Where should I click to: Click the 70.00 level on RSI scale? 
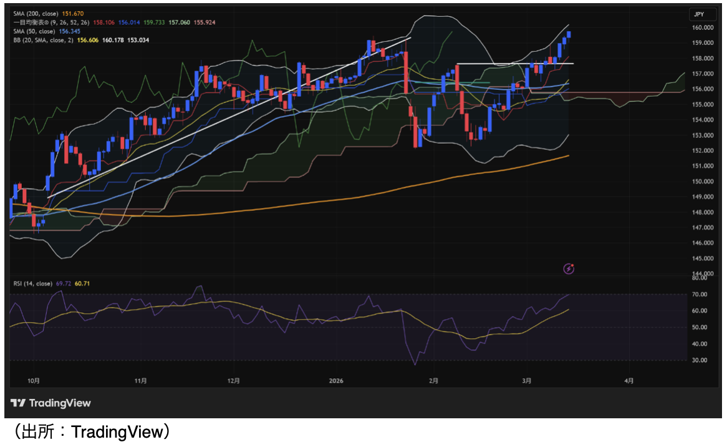(699, 294)
